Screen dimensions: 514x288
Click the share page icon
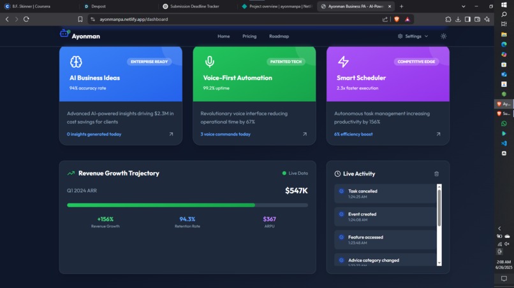pos(385,19)
